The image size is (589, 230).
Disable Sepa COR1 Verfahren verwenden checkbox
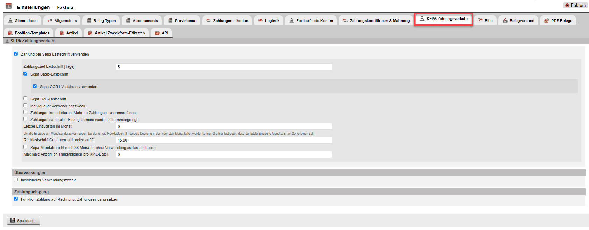tap(35, 86)
